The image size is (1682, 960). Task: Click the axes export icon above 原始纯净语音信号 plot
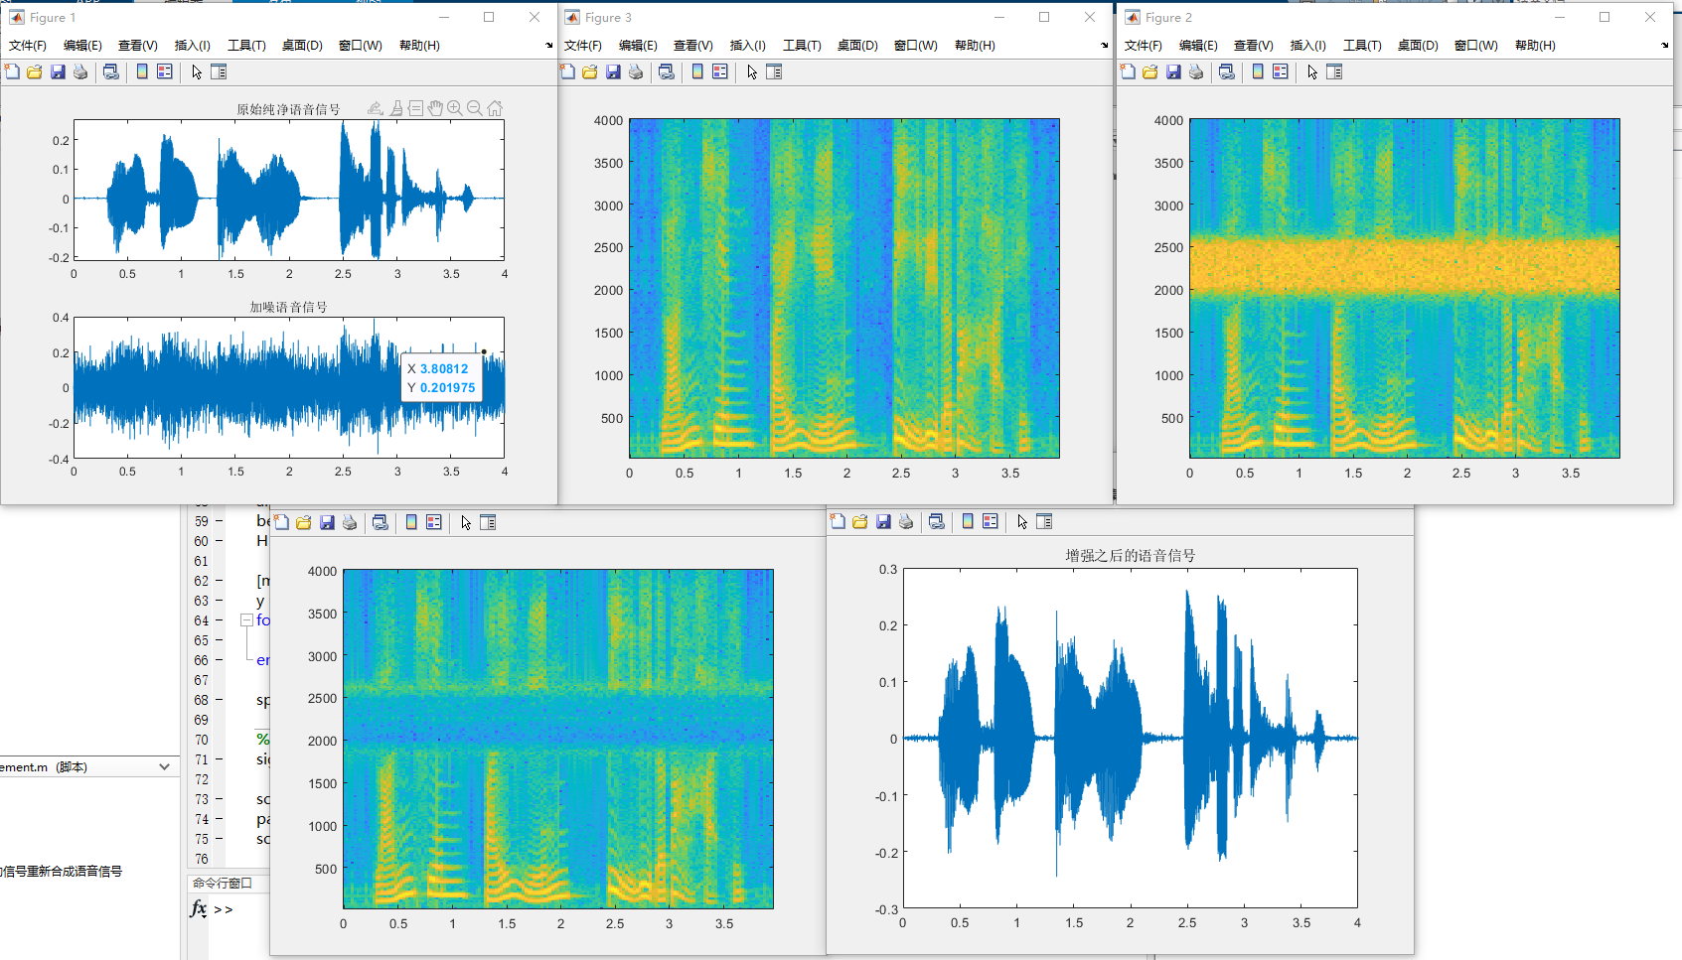click(x=376, y=108)
